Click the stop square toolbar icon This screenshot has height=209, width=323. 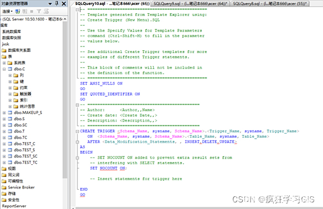click(x=32, y=11)
